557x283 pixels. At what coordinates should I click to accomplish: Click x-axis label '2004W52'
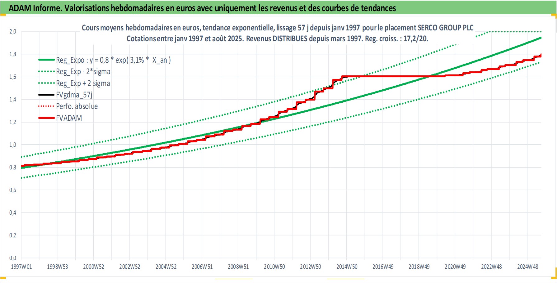tap(166, 267)
